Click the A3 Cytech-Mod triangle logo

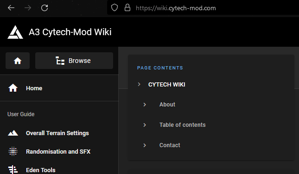[15, 32]
